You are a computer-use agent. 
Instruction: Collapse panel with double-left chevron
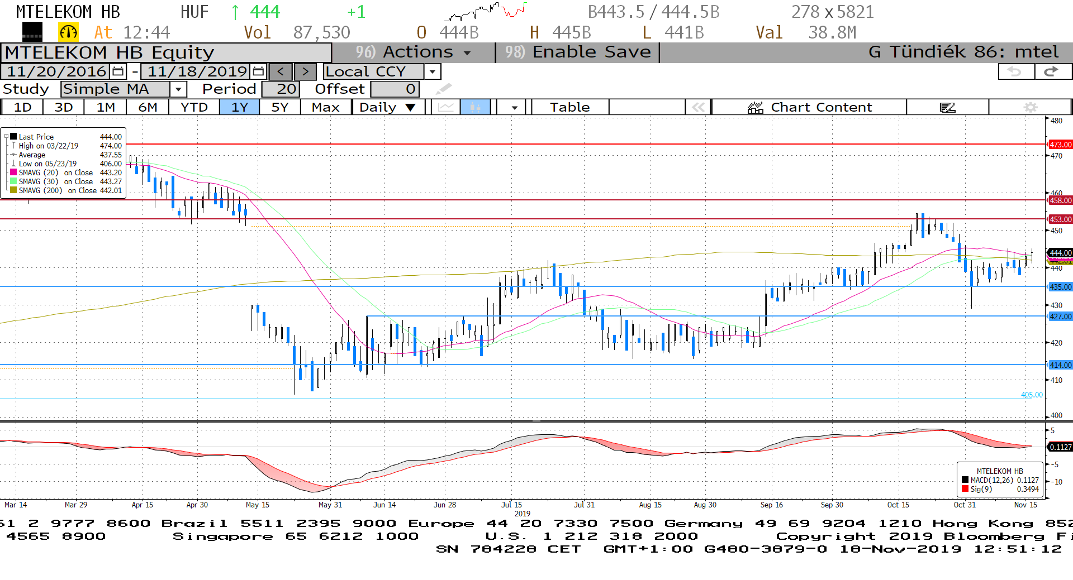click(x=698, y=107)
